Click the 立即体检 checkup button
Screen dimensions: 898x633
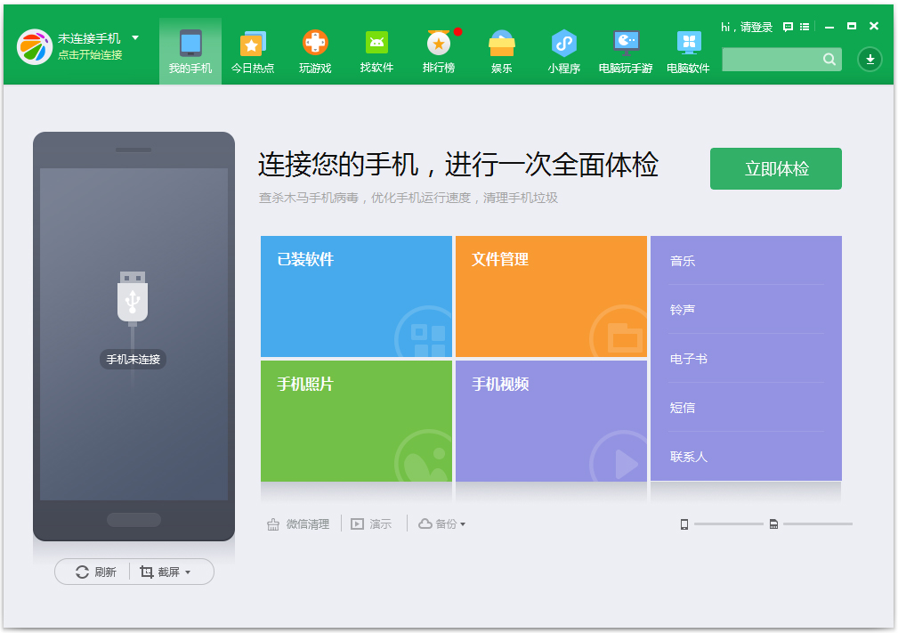[775, 168]
